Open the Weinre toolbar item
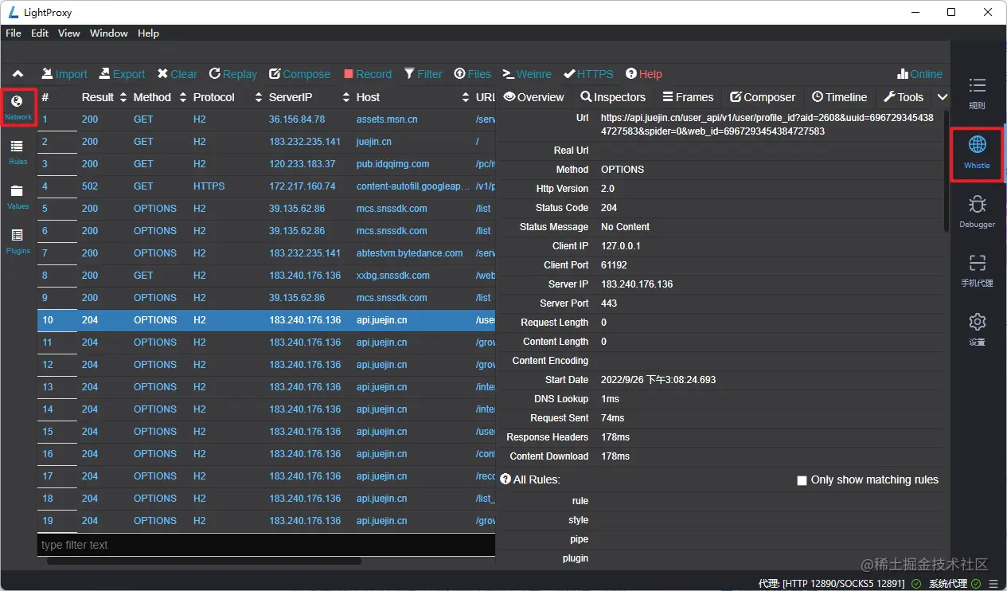1007x591 pixels. tap(527, 74)
